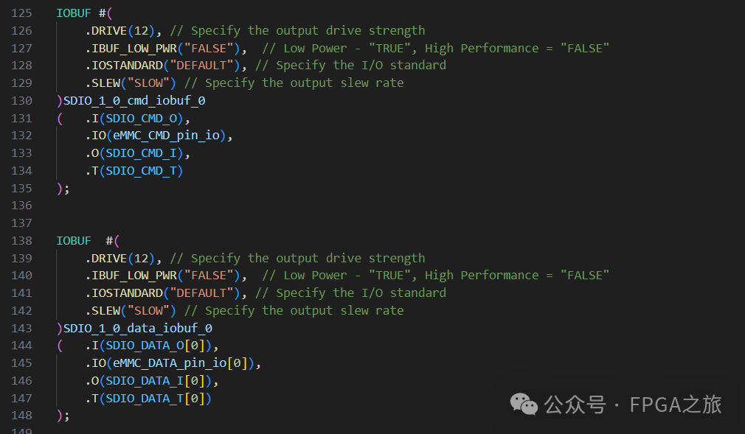745x434 pixels.
Task: Click the WeChat logo in the watermark
Action: tap(524, 405)
